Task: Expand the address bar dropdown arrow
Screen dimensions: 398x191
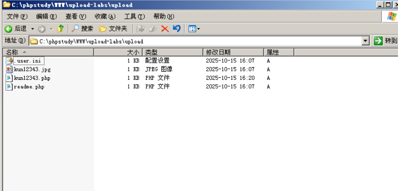Action: coord(366,41)
